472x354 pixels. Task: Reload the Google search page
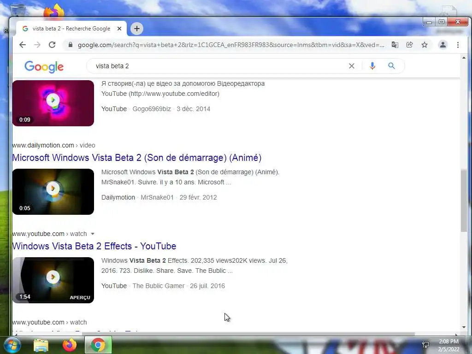click(52, 45)
